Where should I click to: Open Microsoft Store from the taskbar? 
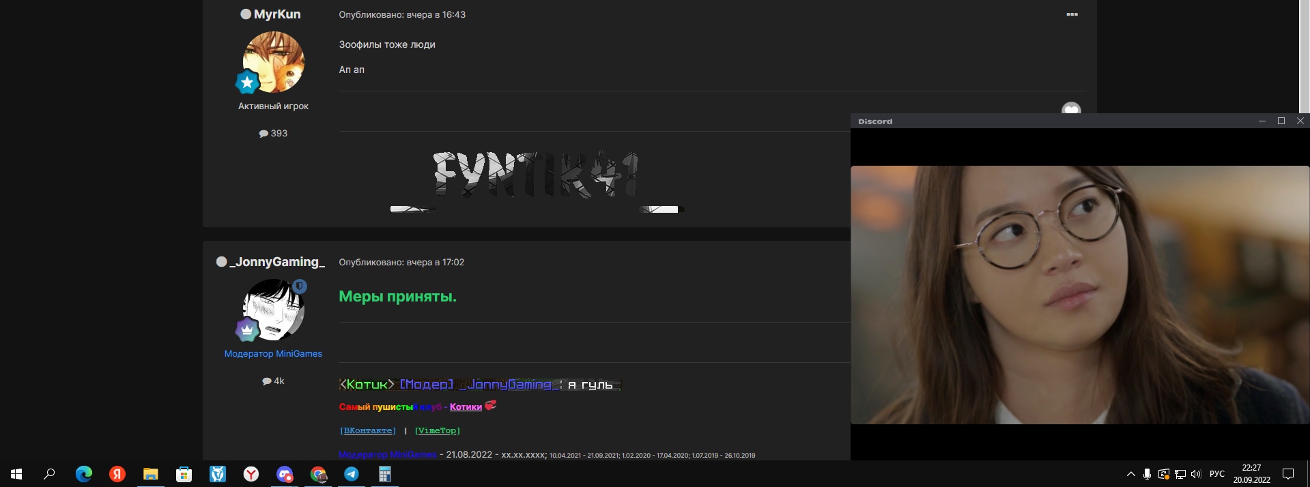coord(184,474)
